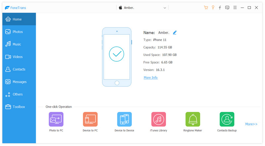Launch Device to PC transfer
This screenshot has width=265, height=146.
click(90, 119)
